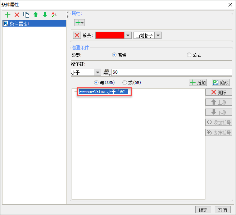This screenshot has height=215, width=236.
Task: Click the ABC value type icon
Action: 107,72
